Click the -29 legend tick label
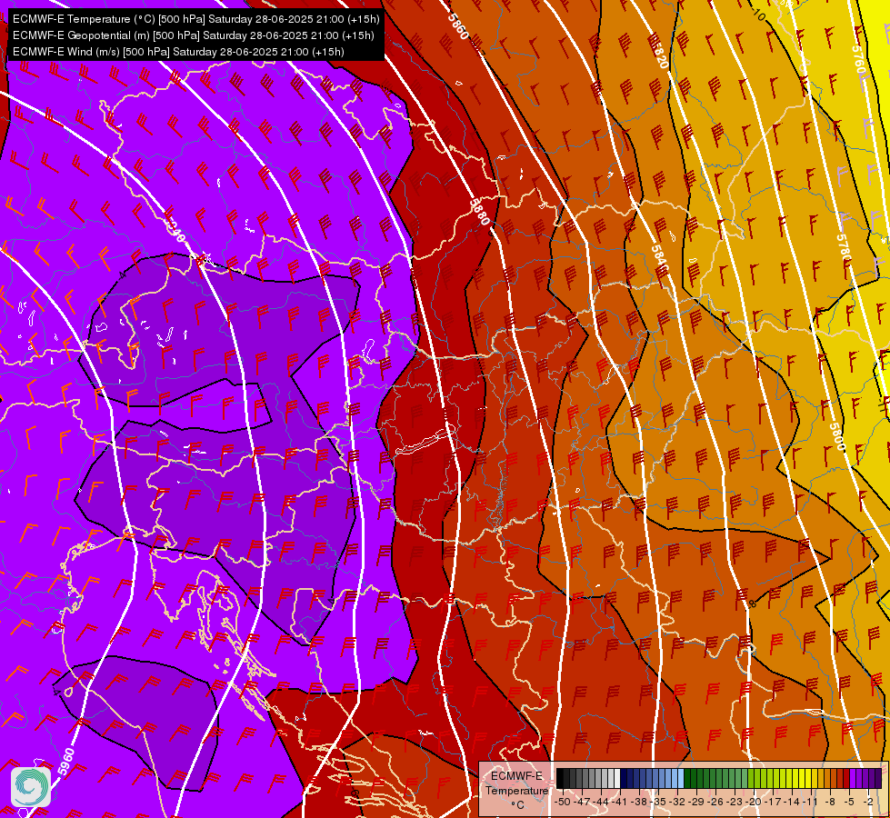Screen dimensions: 890x818 (697, 802)
